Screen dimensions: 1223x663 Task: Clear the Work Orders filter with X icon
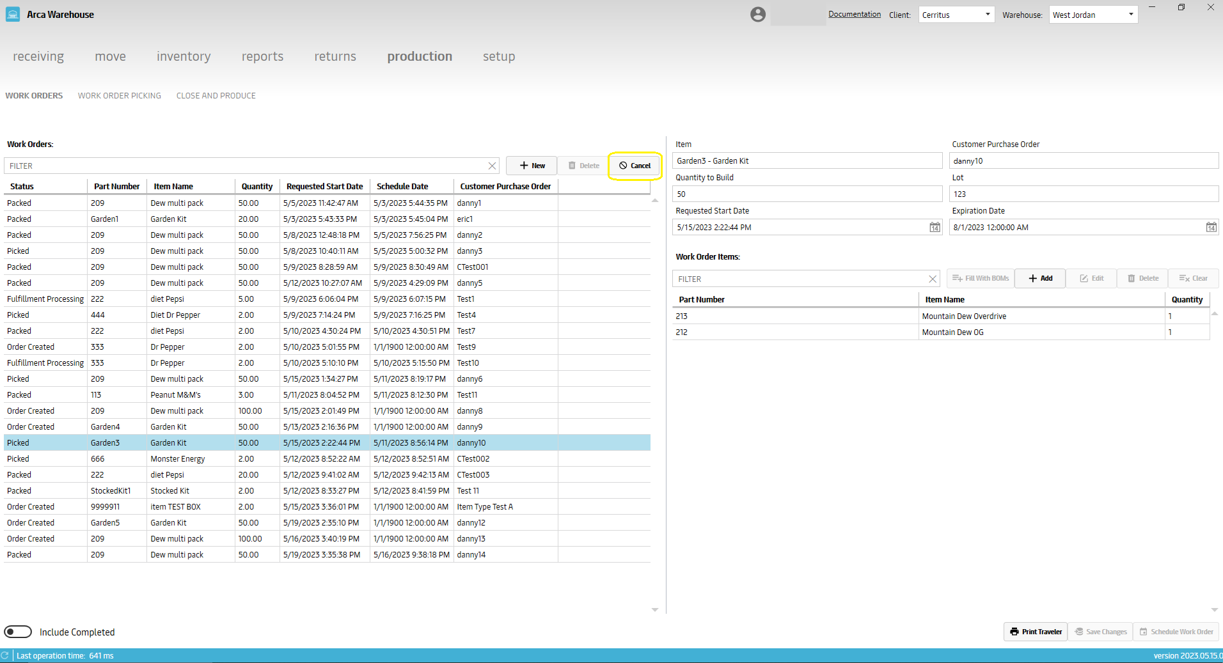(492, 166)
